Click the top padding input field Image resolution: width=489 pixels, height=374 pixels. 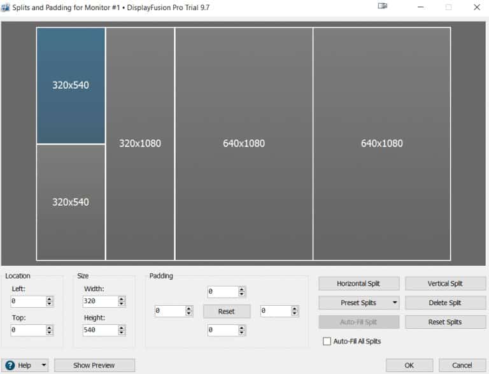tap(223, 292)
